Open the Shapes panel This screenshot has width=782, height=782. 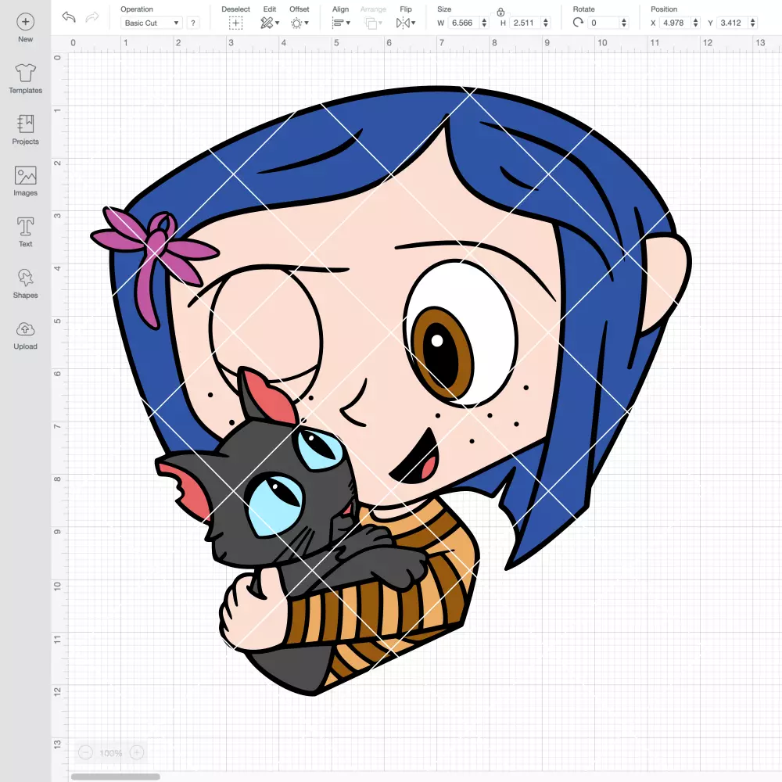pyautogui.click(x=26, y=284)
